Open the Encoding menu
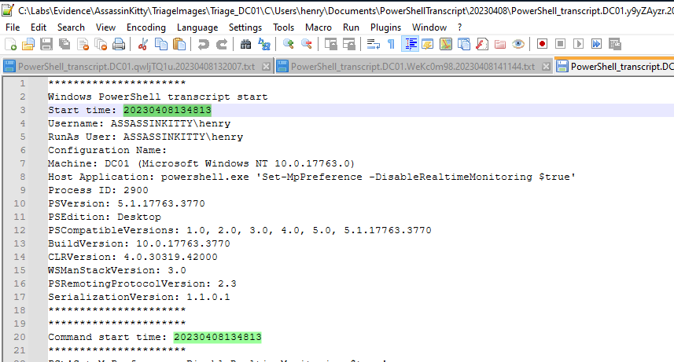This screenshot has height=362, width=674. (146, 27)
